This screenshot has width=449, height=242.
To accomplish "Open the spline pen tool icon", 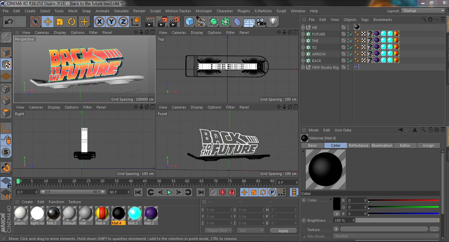I will pos(201,22).
